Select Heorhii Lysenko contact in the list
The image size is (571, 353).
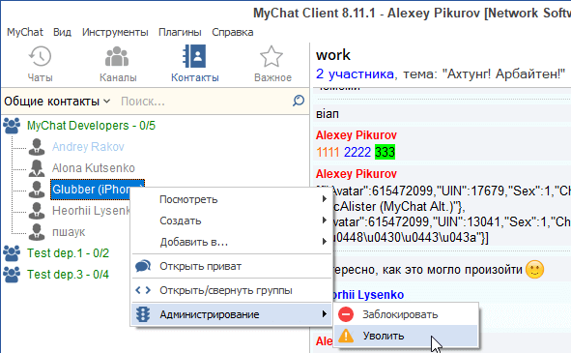(x=91, y=211)
